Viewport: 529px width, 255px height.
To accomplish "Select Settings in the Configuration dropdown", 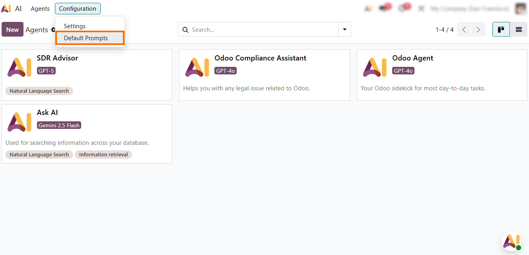I will click(x=75, y=26).
